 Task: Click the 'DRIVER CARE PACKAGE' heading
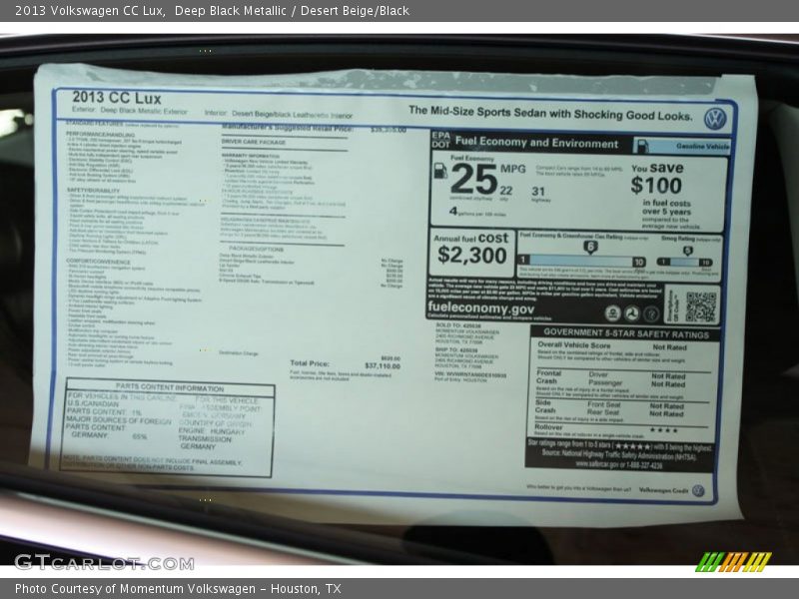[x=254, y=142]
